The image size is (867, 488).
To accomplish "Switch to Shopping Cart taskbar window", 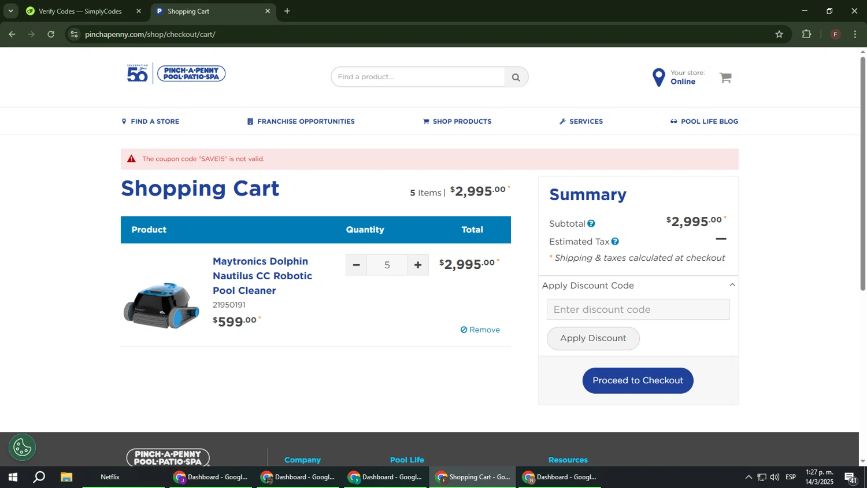I will pos(473,477).
